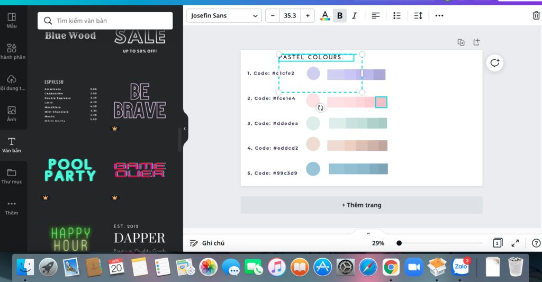Viewport: 542px width, 282px height.
Task: Open the text color picker
Action: click(325, 15)
